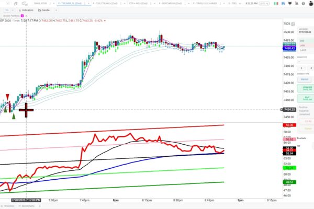Open the F - SUPCHRO II (Dad) tab

170,4
